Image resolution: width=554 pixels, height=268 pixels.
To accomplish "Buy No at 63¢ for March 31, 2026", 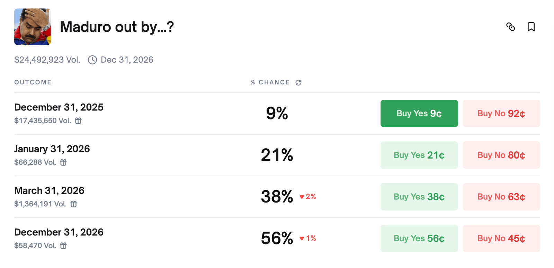I will click(x=501, y=197).
